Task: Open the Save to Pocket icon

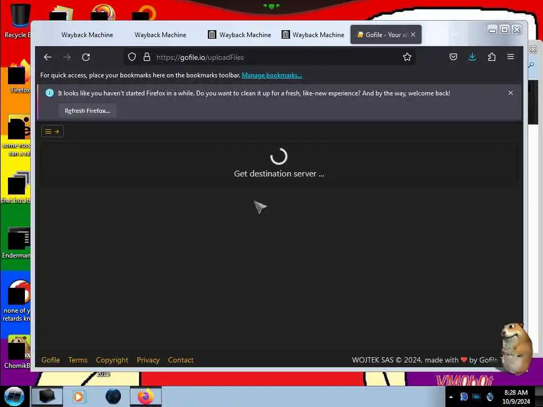Action: point(453,57)
